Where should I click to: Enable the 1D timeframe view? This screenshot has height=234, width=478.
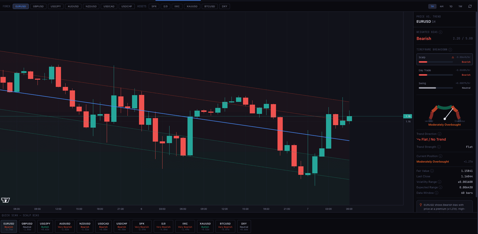451,6
